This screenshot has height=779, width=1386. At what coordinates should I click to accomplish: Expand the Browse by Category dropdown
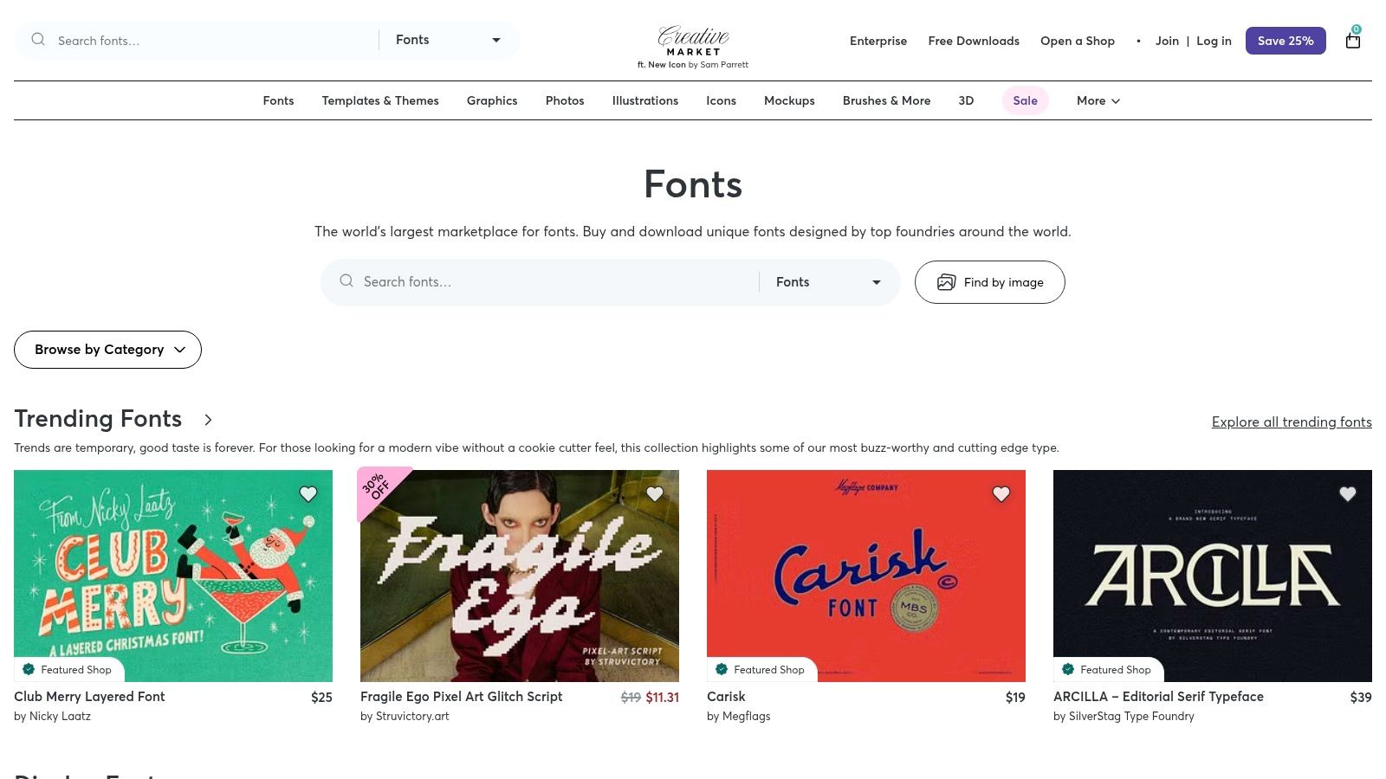tap(107, 350)
